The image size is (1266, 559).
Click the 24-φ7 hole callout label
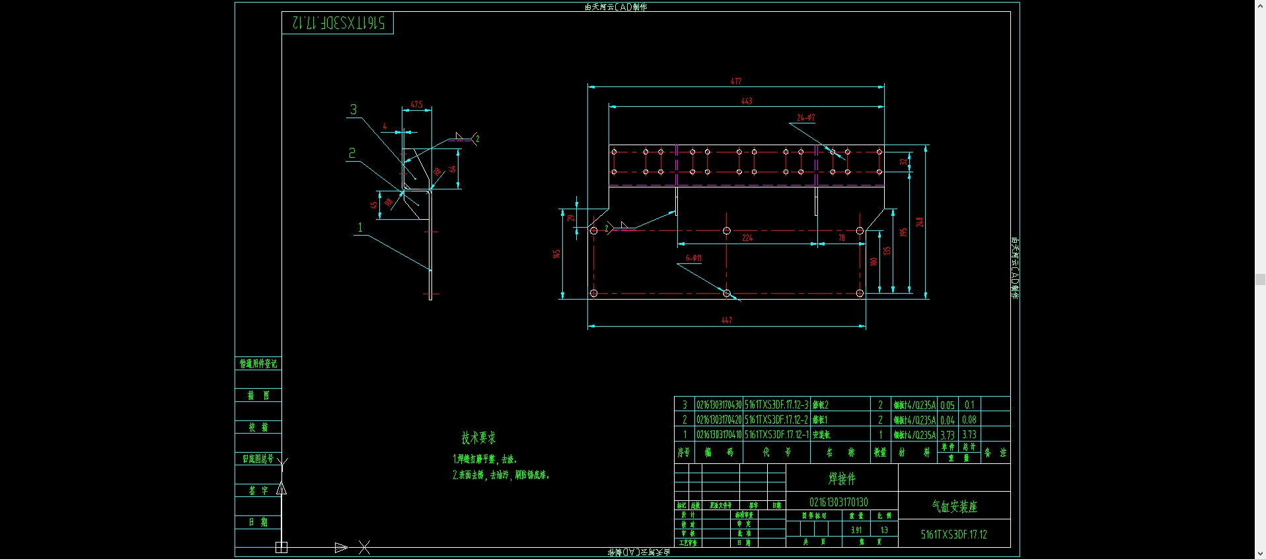click(x=805, y=117)
